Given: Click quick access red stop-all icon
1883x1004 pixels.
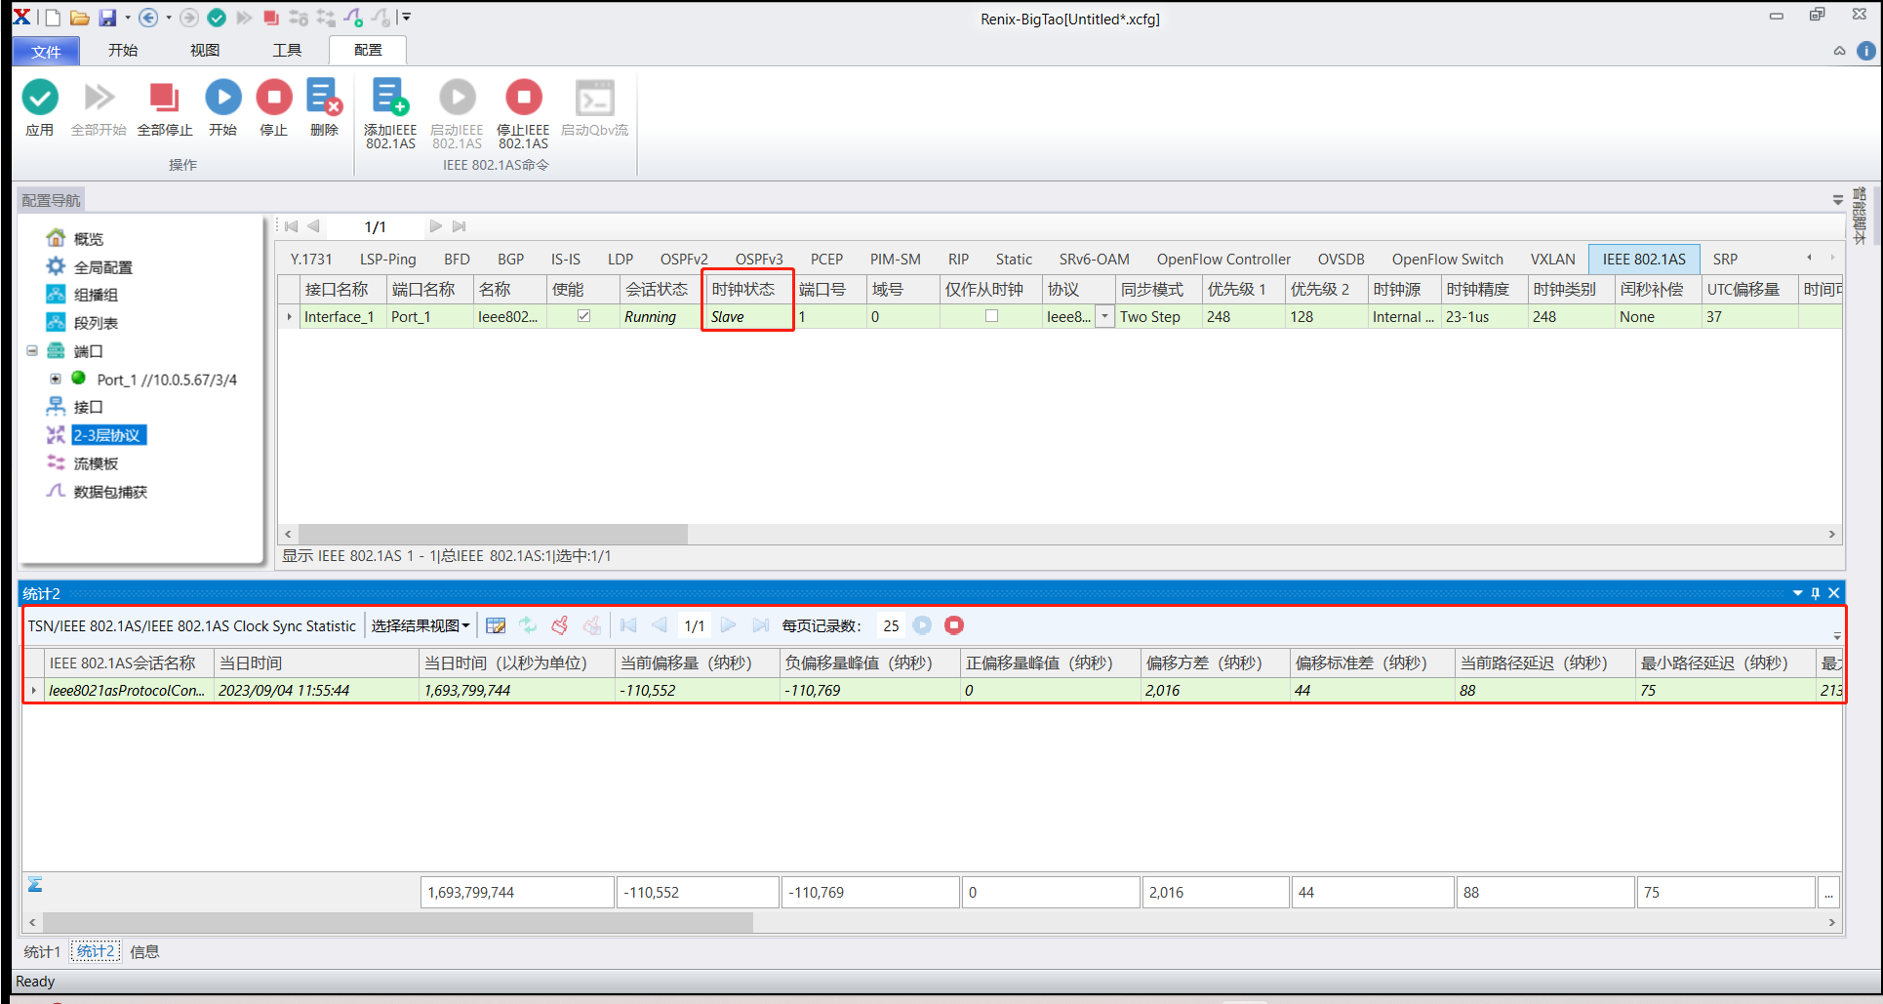Looking at the screenshot, I should [x=271, y=18].
